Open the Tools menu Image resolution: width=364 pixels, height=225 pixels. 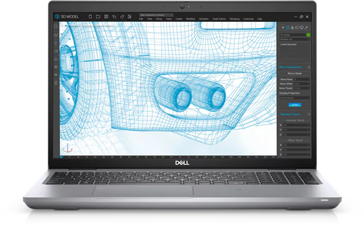(x=150, y=19)
